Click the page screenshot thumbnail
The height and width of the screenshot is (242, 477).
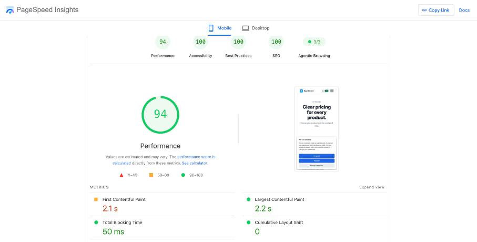point(317,129)
